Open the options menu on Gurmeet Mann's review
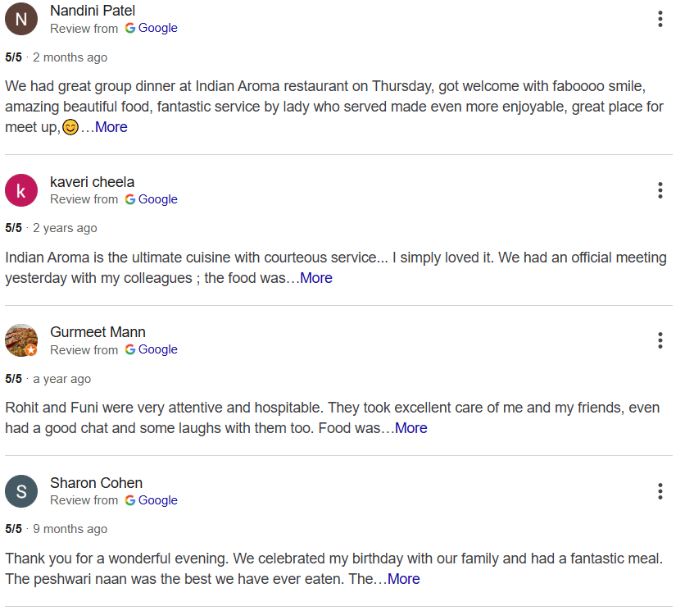Image resolution: width=694 pixels, height=611 pixels. coord(660,340)
